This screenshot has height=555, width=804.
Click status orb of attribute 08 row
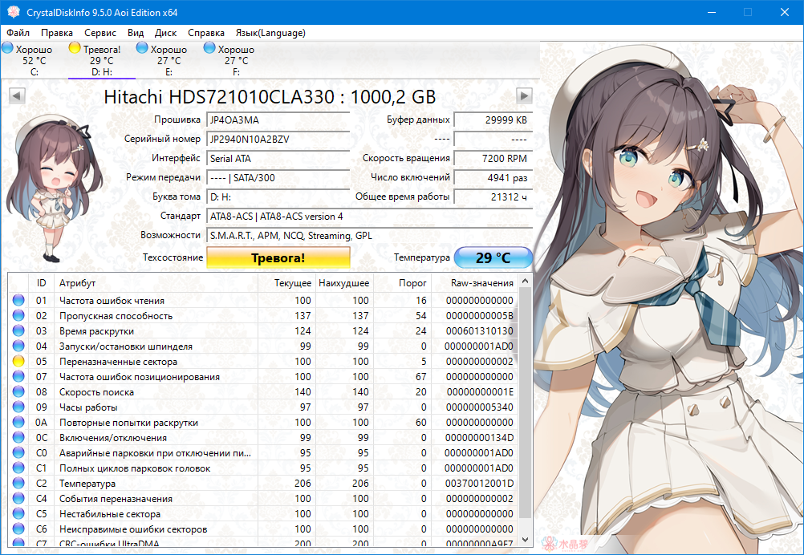pos(18,391)
